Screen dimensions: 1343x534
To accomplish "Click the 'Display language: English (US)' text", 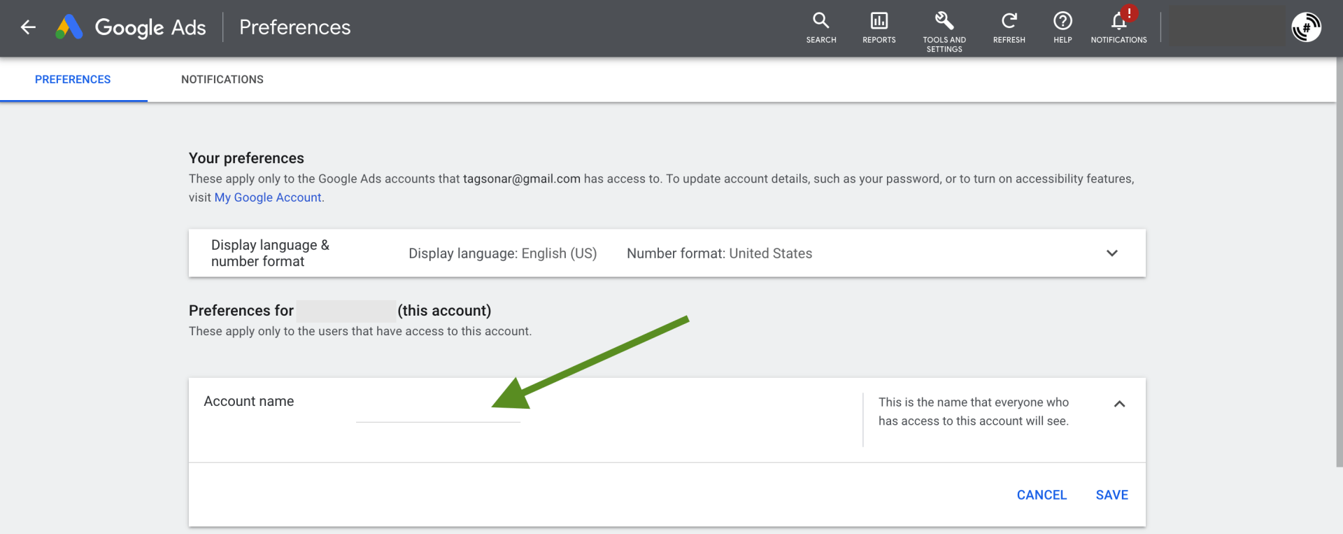I will 502,253.
